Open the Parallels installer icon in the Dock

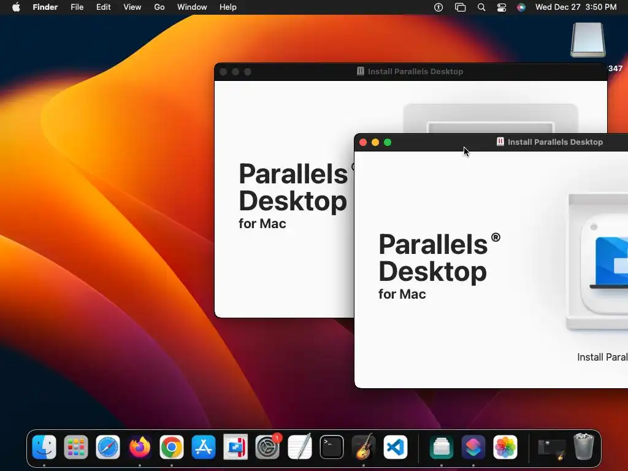pos(235,446)
